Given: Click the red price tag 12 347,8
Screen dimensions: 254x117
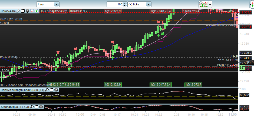Looking at the screenshot, I should coord(246,27).
